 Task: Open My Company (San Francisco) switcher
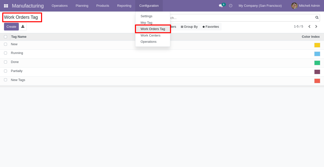[260, 5]
